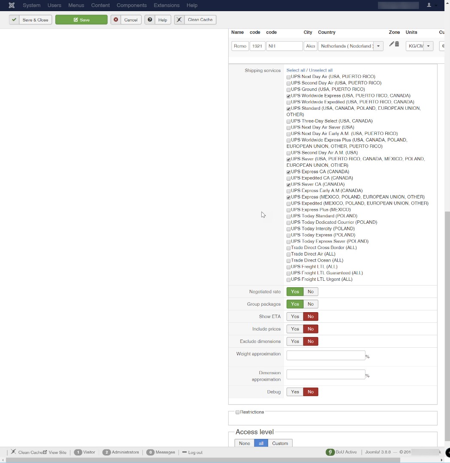Click the BoU Active green icon

tap(330, 452)
